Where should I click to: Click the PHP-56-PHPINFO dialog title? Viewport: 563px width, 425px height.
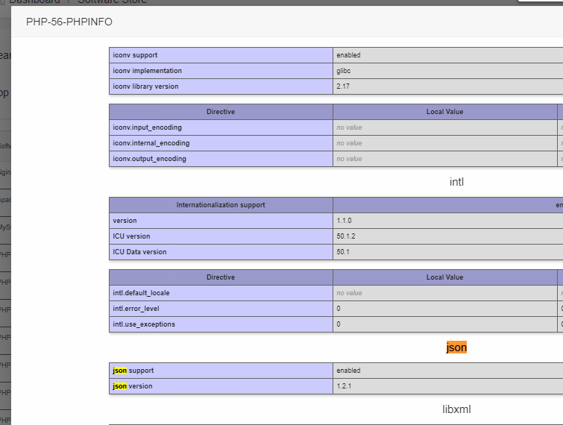coord(69,22)
